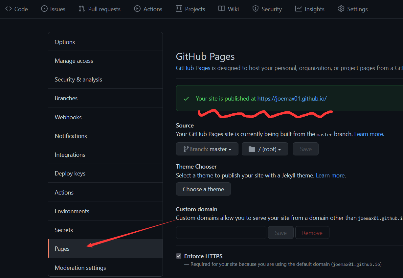Viewport: 403px width, 278px height.
Task: Go to the Actions repository tab
Action: click(x=148, y=9)
